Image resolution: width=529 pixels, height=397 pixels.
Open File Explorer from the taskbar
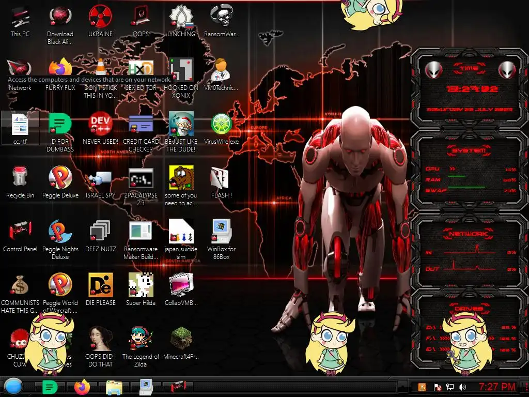click(114, 387)
